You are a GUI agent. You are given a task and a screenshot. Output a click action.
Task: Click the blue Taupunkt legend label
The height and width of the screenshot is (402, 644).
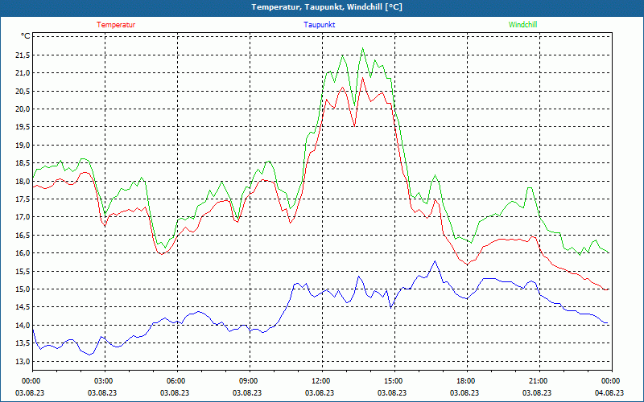(319, 25)
